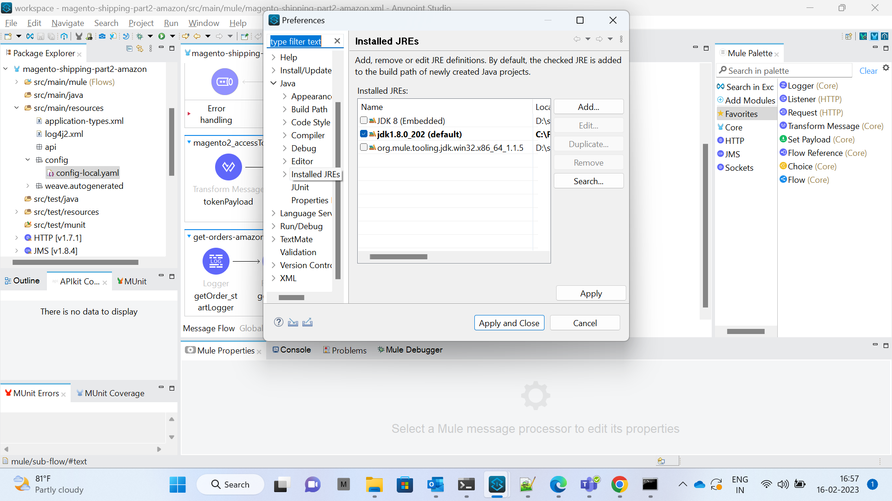Expand the Help preferences node
This screenshot has height=501, width=892.
pyautogui.click(x=274, y=57)
